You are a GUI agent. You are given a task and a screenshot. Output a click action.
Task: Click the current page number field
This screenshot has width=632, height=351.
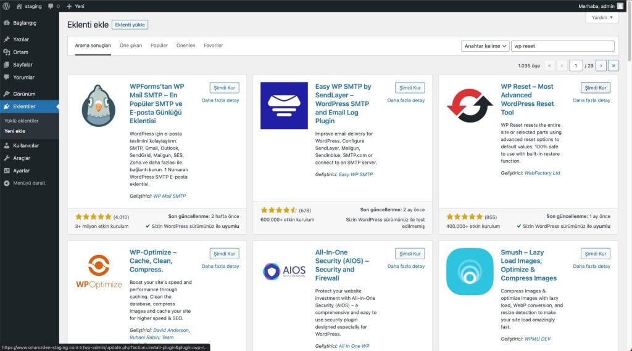(x=576, y=65)
